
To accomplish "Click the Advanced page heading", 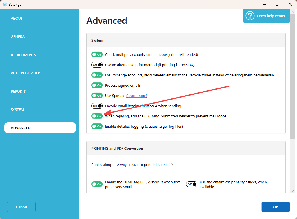I will click(x=107, y=21).
